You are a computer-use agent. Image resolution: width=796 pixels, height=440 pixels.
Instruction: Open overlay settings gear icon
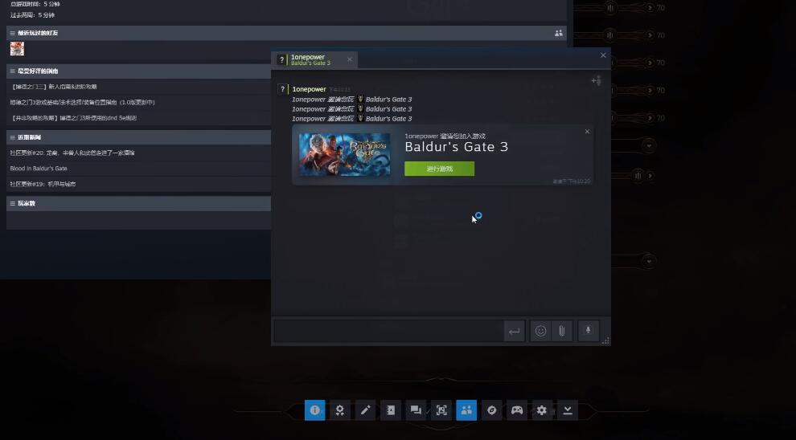(542, 410)
